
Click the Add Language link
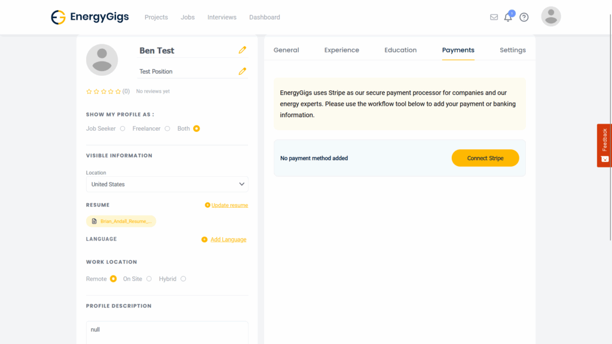pyautogui.click(x=228, y=239)
